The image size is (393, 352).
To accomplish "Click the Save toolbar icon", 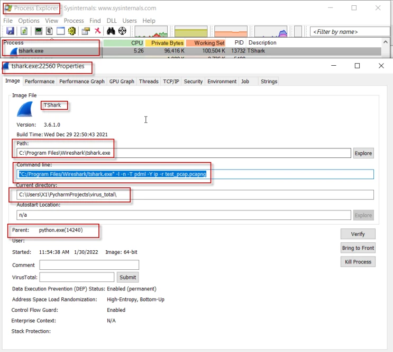I will pyautogui.click(x=9, y=31).
